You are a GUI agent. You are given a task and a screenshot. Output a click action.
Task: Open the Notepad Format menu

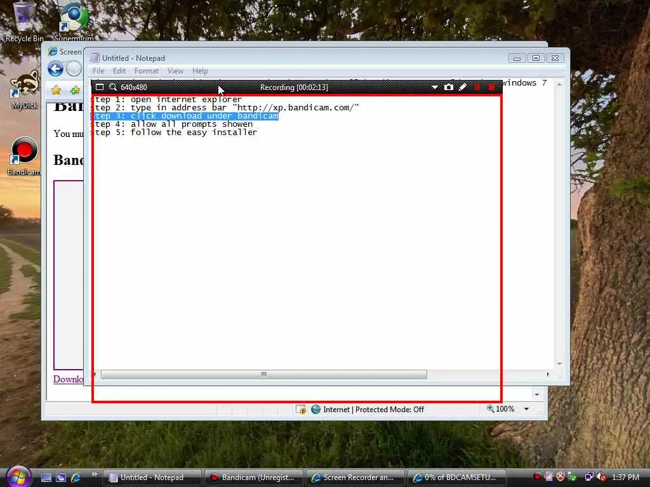[147, 71]
